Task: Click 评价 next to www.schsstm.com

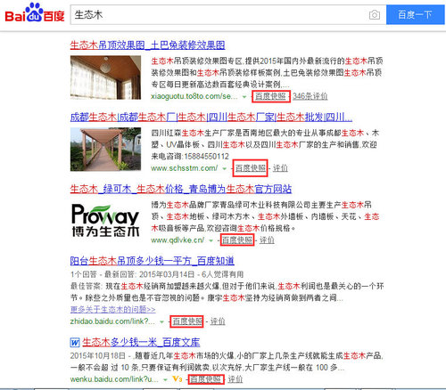Action: [x=280, y=168]
